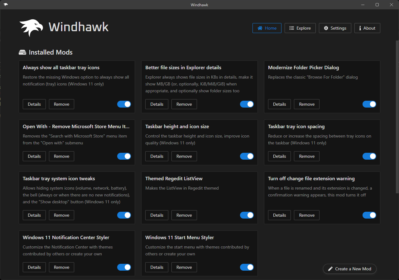The width and height of the screenshot is (399, 280).
Task: Remove Taskbar tray system icon tweaks mod
Action: (62, 215)
